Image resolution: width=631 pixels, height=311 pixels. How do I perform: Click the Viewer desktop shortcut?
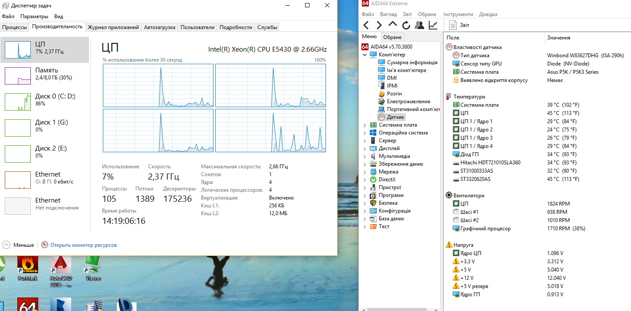click(93, 268)
